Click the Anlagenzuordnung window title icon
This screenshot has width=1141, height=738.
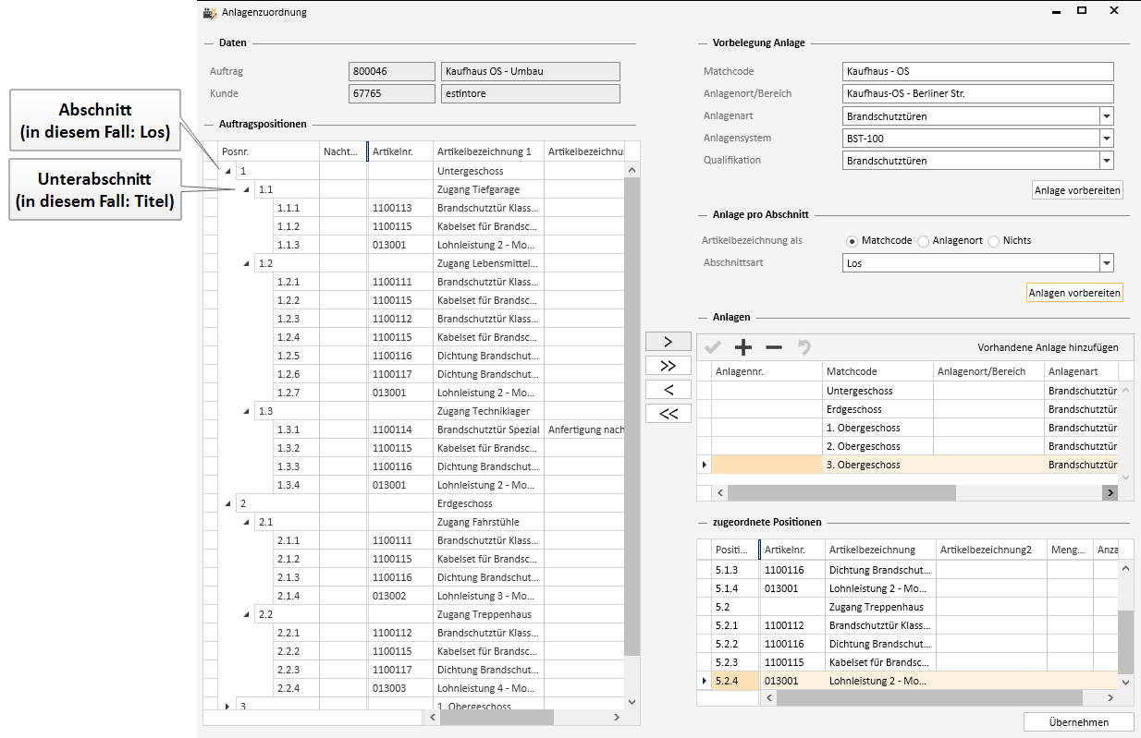click(x=210, y=12)
